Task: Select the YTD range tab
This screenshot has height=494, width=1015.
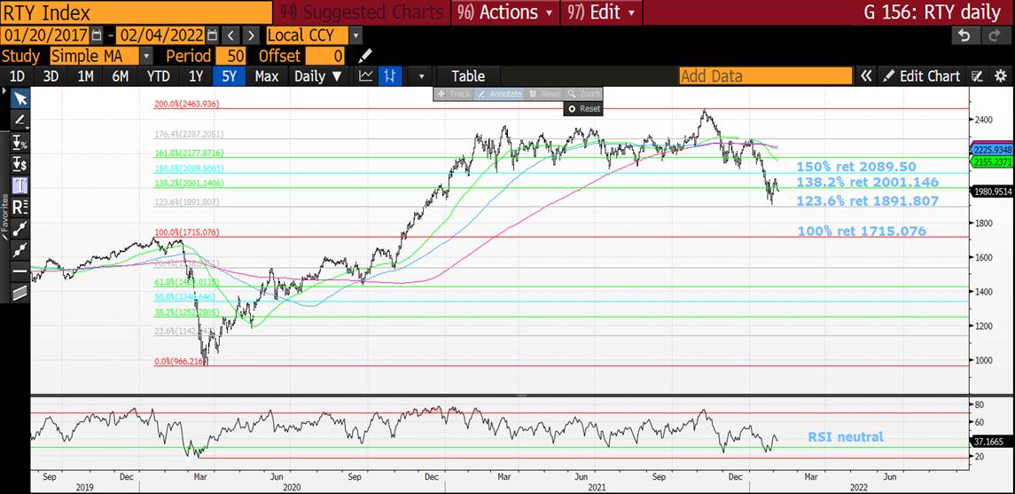Action: [158, 76]
